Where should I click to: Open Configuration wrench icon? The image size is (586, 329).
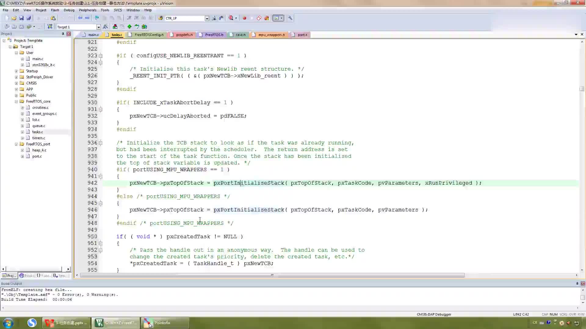click(x=290, y=18)
